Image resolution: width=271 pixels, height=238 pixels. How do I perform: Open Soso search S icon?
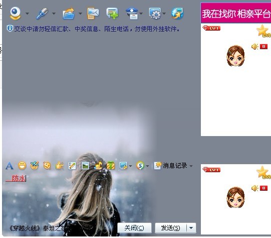tap(140, 166)
